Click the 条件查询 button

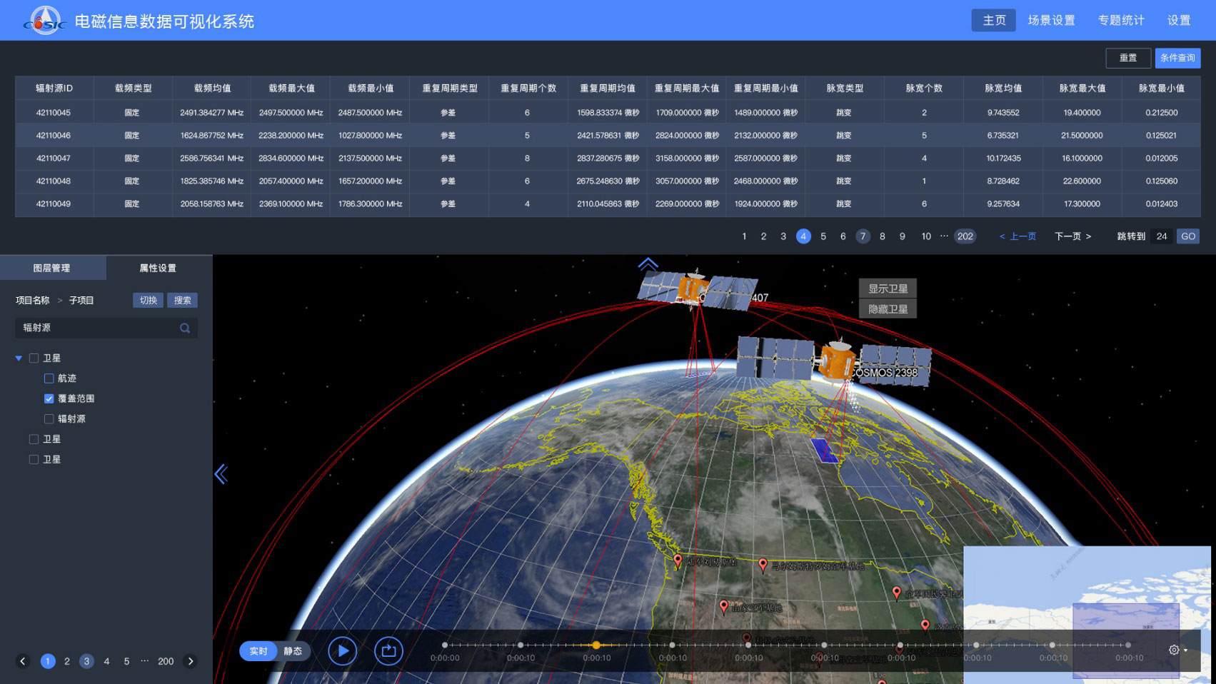(x=1177, y=58)
